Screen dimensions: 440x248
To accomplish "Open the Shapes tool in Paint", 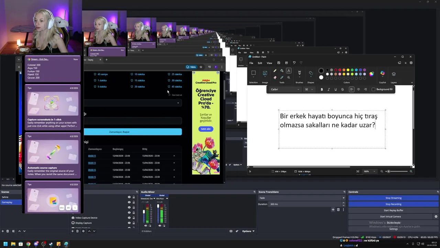I will pos(311,73).
